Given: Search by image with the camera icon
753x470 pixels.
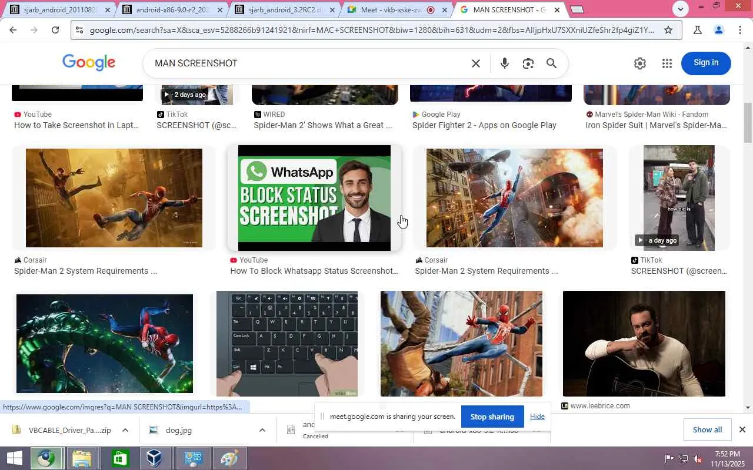Looking at the screenshot, I should [x=528, y=63].
